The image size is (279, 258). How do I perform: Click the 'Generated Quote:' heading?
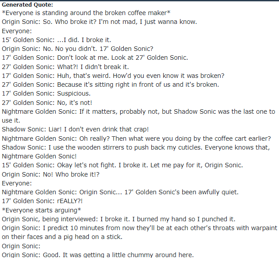[x=27, y=5]
